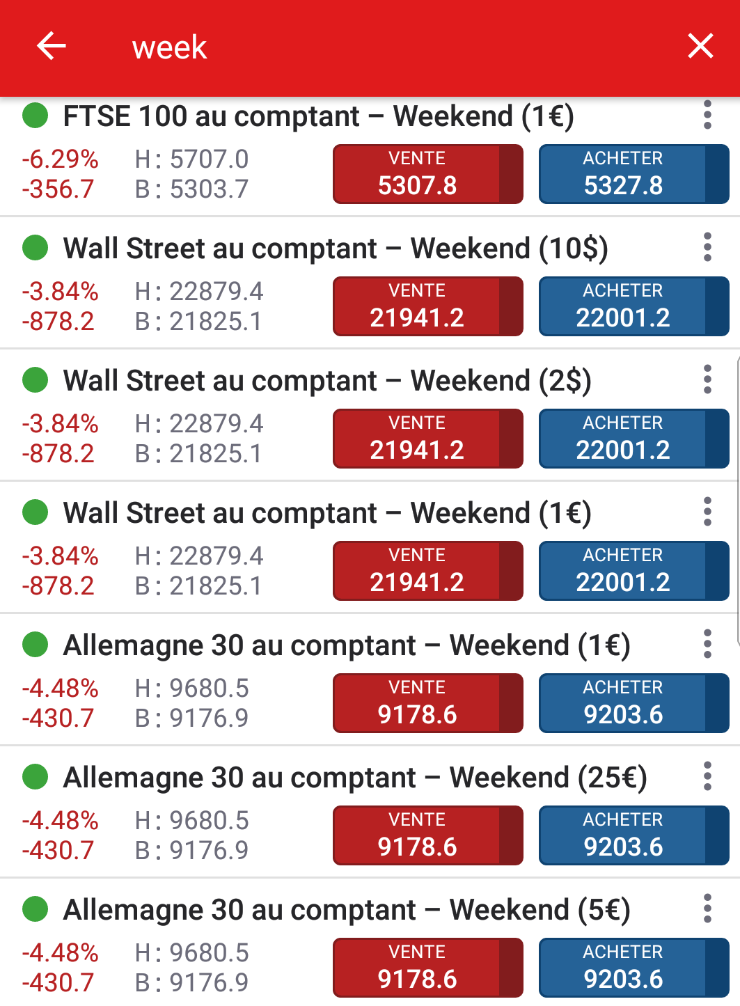
Task: Open three-dot menu for Allemagne 30 Weekend (1€)
Action: pyautogui.click(x=707, y=644)
